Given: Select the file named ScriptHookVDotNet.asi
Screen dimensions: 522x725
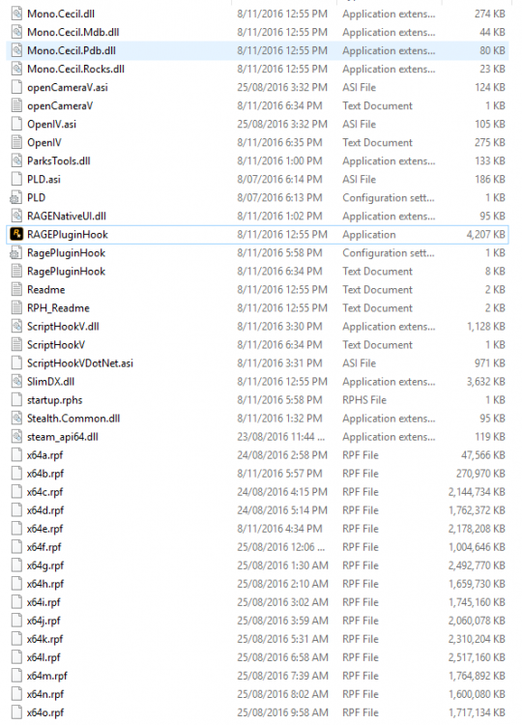Looking at the screenshot, I should (80, 362).
